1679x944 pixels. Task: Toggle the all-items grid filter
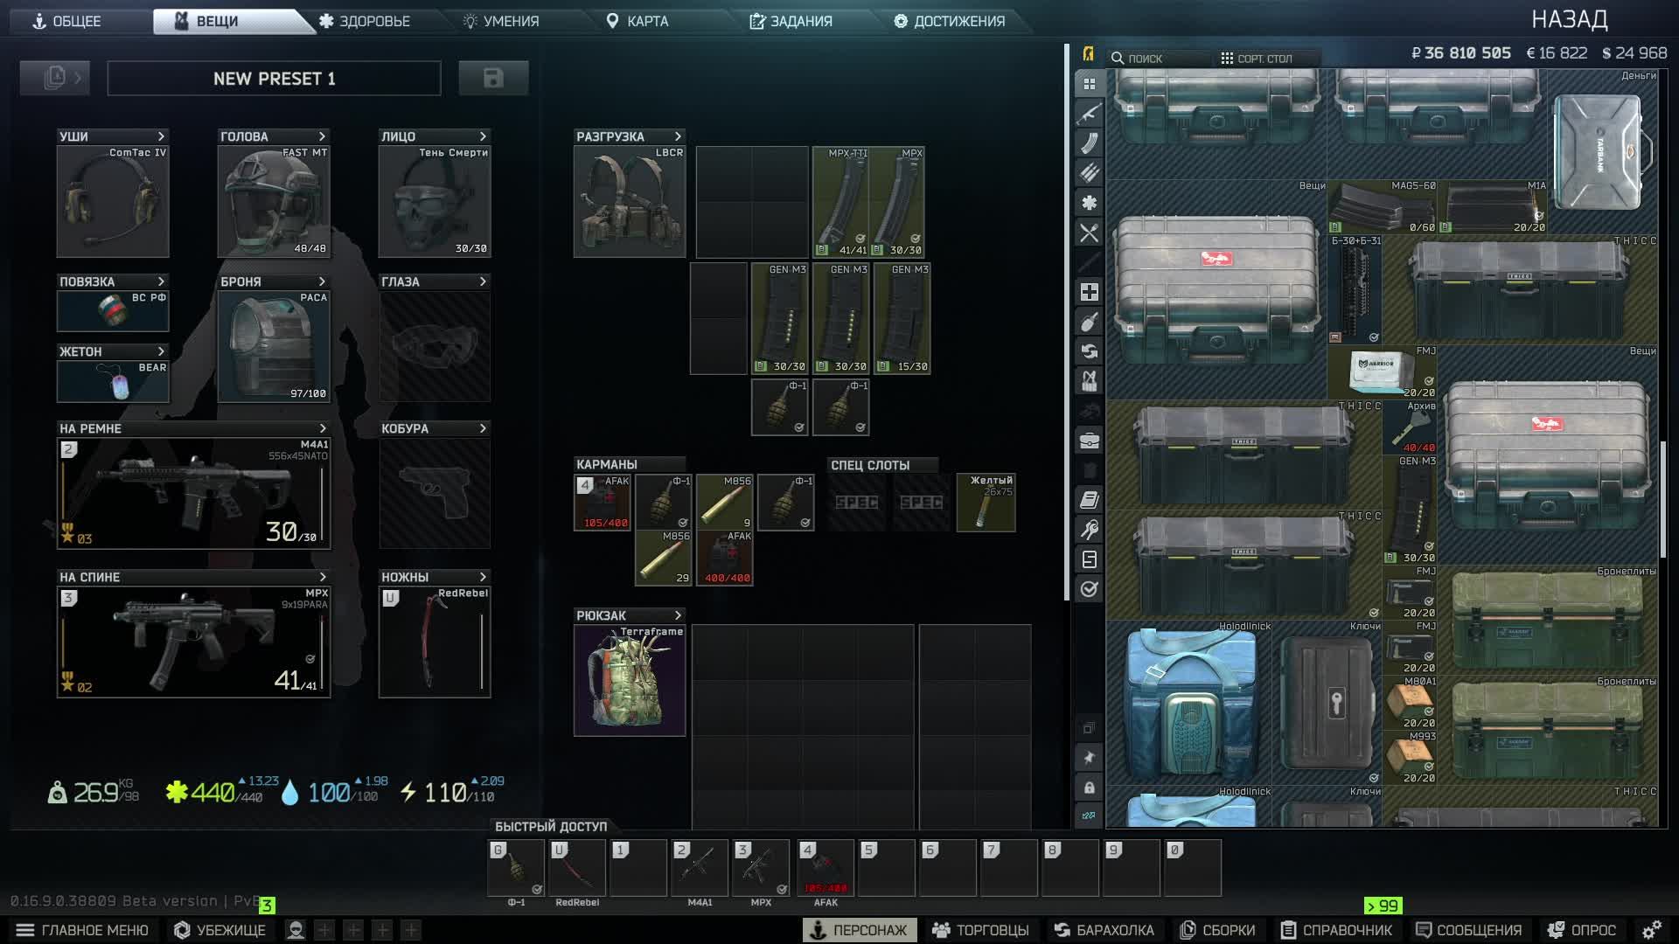(1089, 84)
